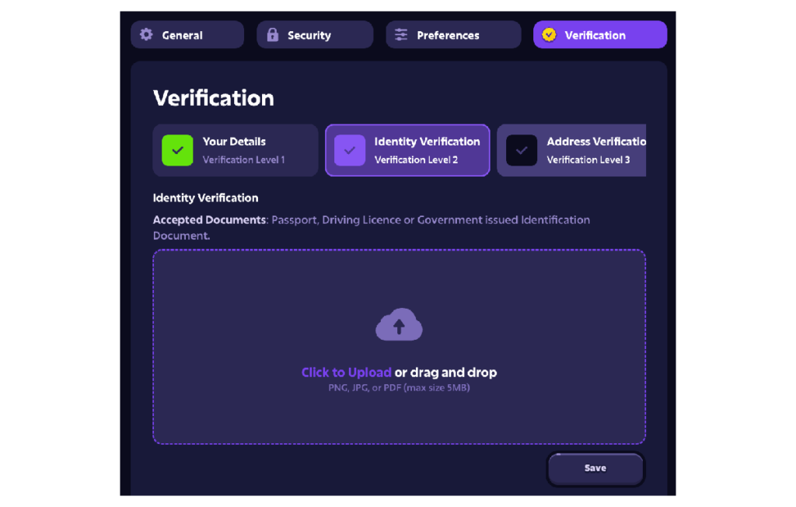The width and height of the screenshot is (796, 507).
Task: Click the Accepted Documents description text
Action: pyautogui.click(x=371, y=227)
